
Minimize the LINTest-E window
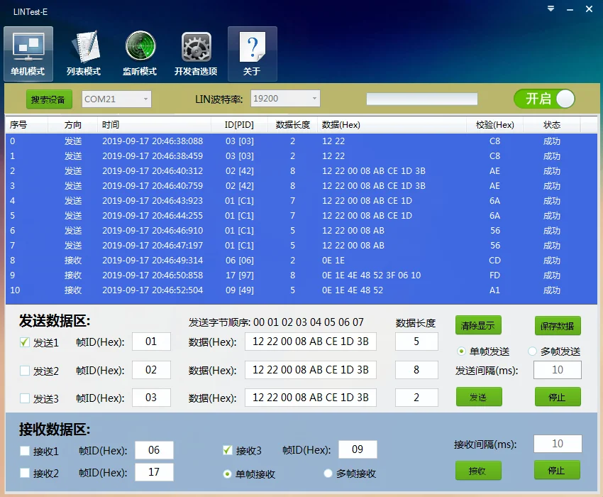570,9
